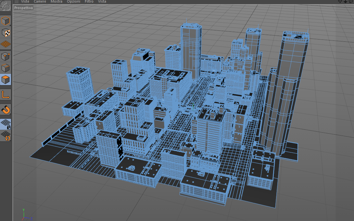354x221 pixels.
Task: Open the Camere menu
Action: (x=40, y=2)
